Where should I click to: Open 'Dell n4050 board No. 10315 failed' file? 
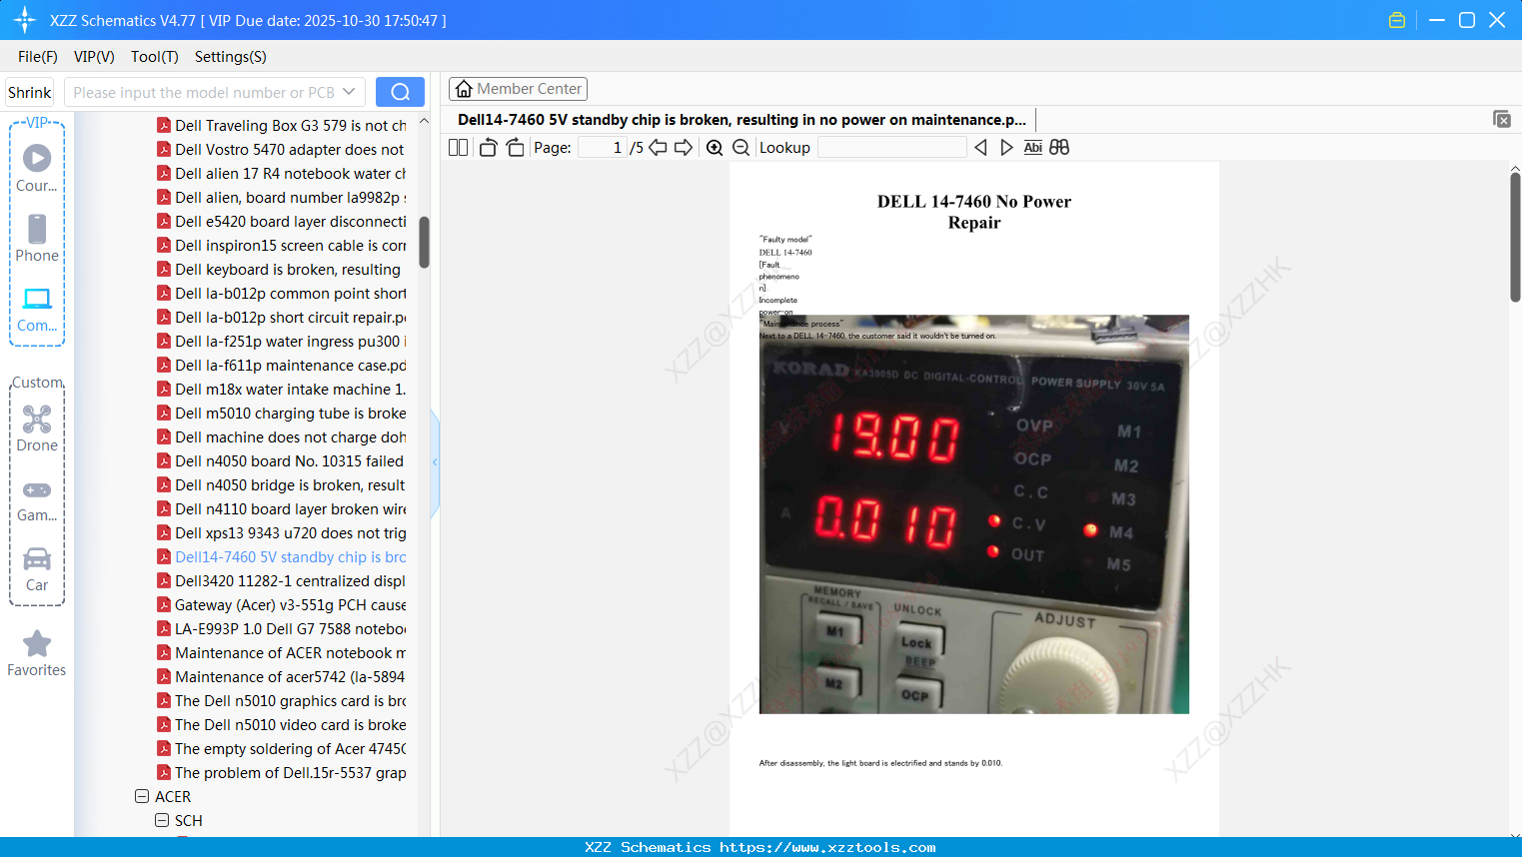[282, 460]
